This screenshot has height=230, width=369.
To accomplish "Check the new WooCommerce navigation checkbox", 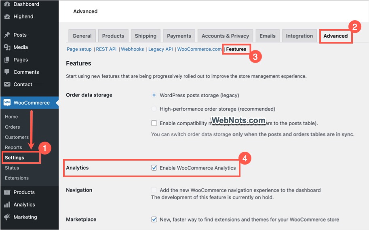I will (154, 190).
